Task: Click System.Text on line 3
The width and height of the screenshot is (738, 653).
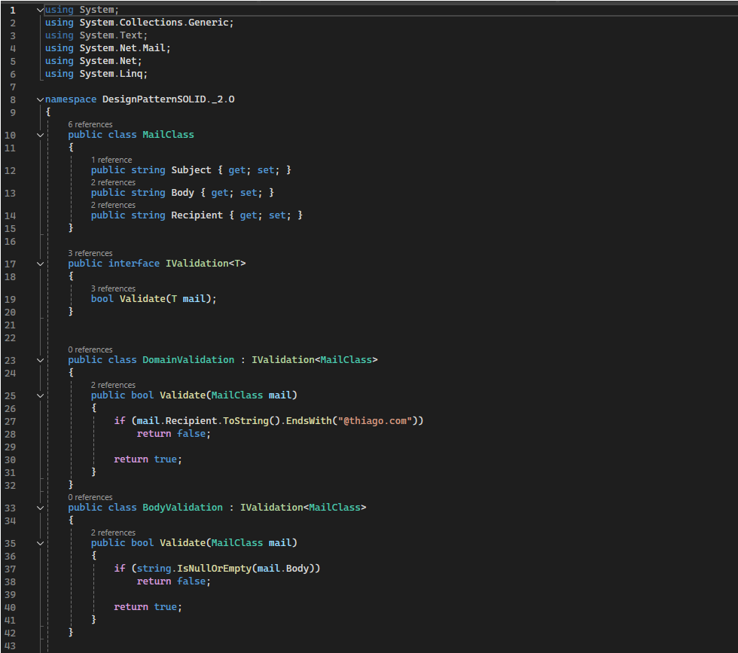Action: (111, 35)
